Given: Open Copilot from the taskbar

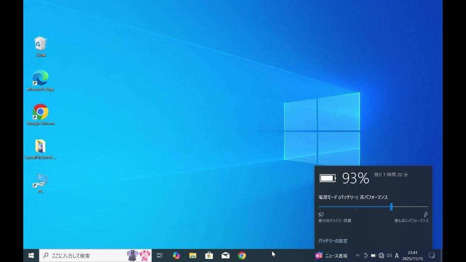Looking at the screenshot, I should pos(176,256).
